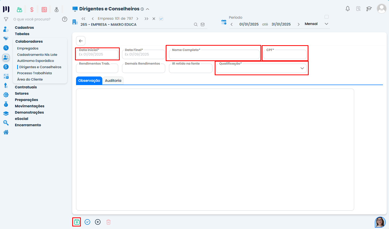Open the Qualificação dropdown
The width and height of the screenshot is (389, 229).
[261, 68]
